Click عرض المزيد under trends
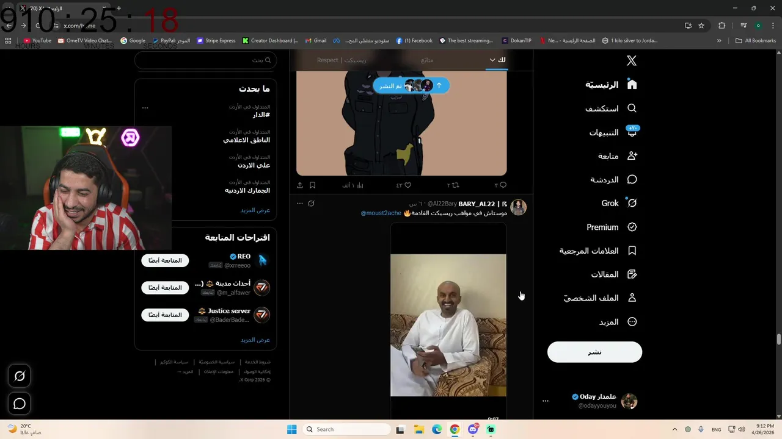 click(x=255, y=210)
